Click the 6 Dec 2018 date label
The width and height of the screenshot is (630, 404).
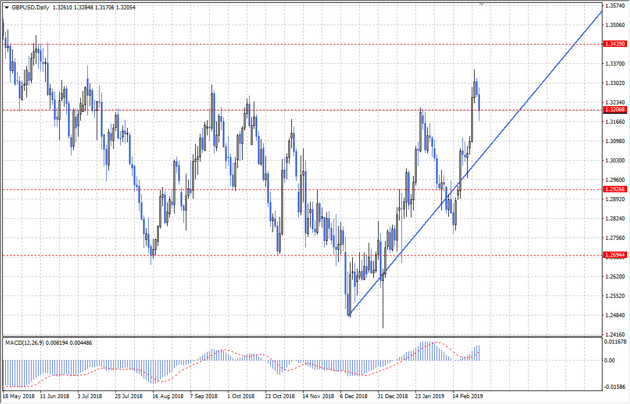coord(354,396)
